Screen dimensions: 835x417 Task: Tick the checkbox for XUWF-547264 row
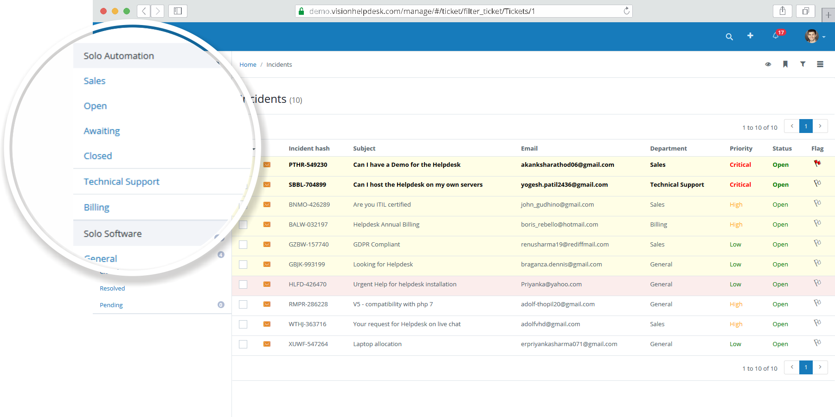coord(243,344)
